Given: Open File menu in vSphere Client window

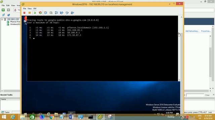Looking at the screenshot, I should point(3,5).
